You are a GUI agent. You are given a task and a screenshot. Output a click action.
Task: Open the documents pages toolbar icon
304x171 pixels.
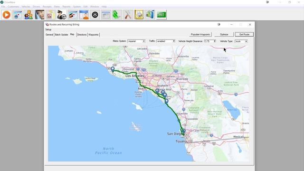click(x=51, y=15)
